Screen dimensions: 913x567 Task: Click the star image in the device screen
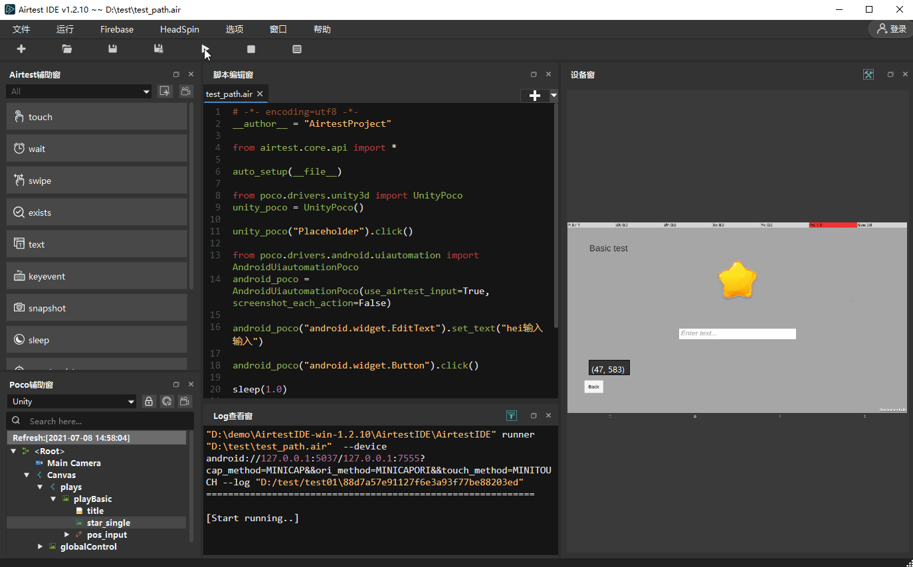pos(738,280)
